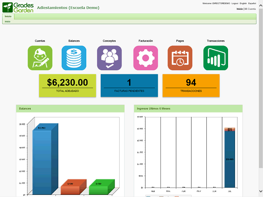263x197 pixels.
Task: Click the Inicio breadcrumb in submenu bar
Action: point(7,22)
